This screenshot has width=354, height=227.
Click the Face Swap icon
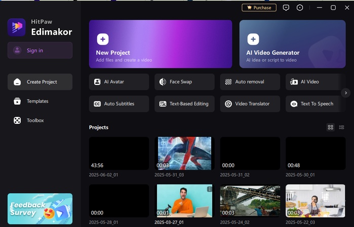pyautogui.click(x=163, y=82)
